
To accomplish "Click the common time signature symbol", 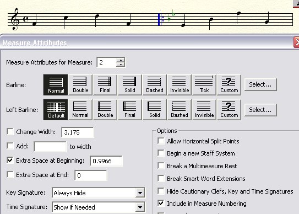I will pos(25,19).
